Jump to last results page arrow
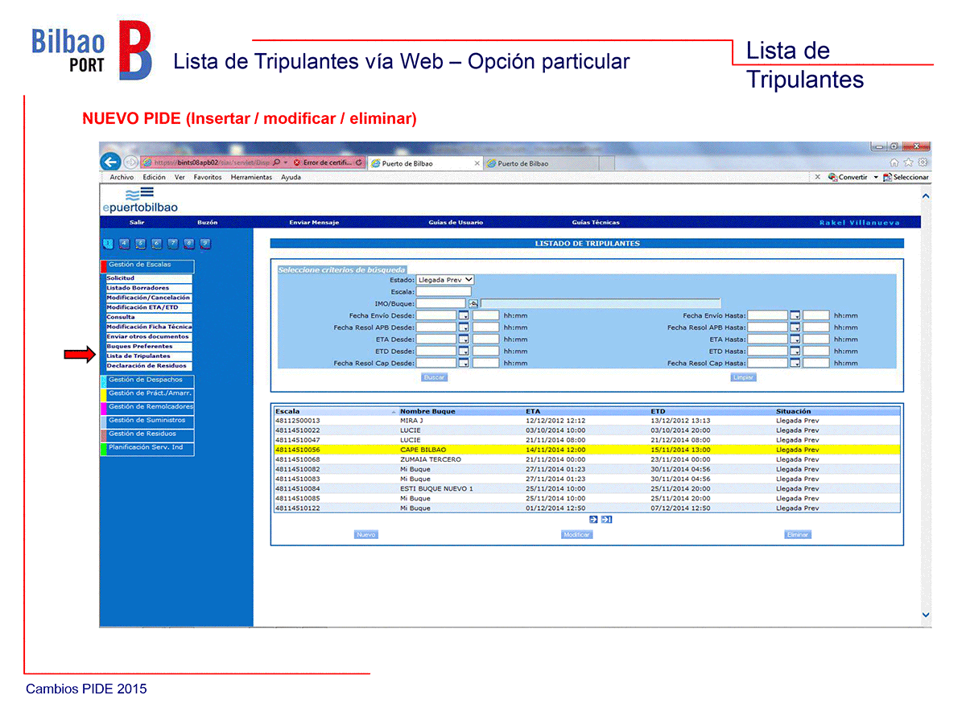The width and height of the screenshot is (966, 724). [606, 519]
